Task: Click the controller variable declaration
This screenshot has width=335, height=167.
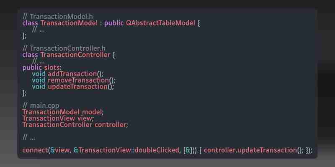Action: click(75, 124)
